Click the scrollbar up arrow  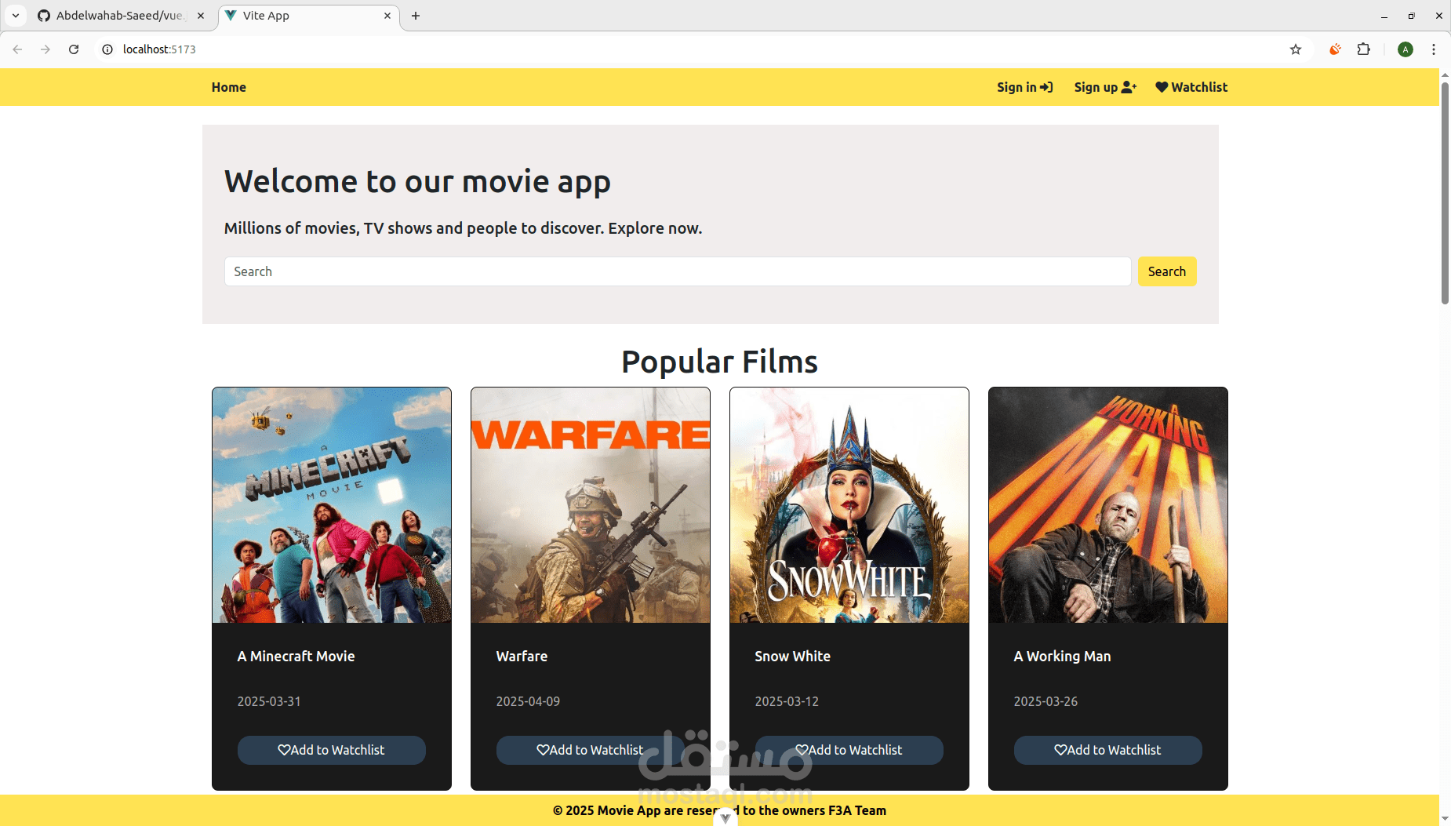point(1445,75)
